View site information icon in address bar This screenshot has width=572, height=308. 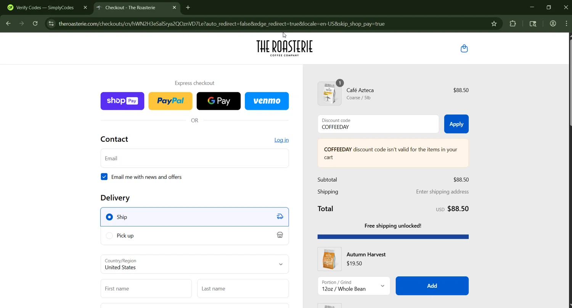click(51, 24)
